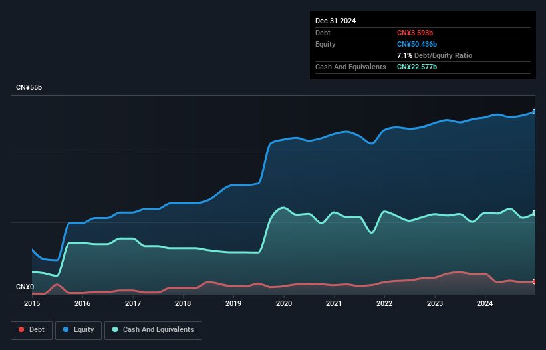Image resolution: width=546 pixels, height=350 pixels.
Task: Click the 2022 x-axis label
Action: pos(384,303)
